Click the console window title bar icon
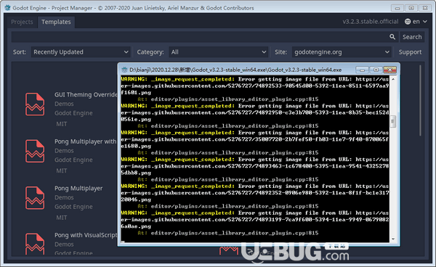The width and height of the screenshot is (436, 267). tap(124, 70)
